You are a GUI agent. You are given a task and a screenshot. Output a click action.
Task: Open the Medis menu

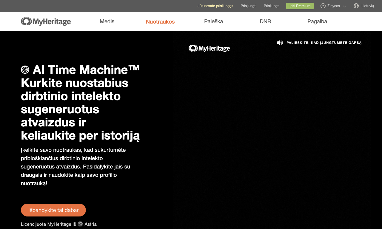(107, 21)
